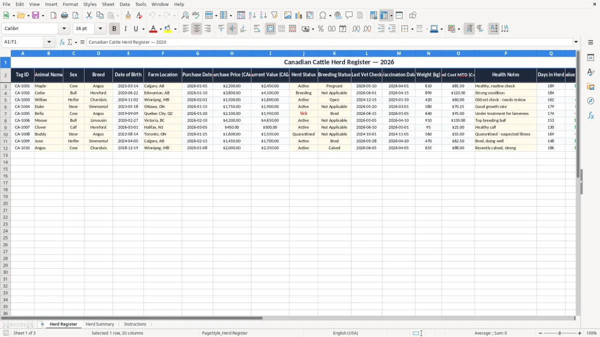Switch to the Herd Summary sheet tab
Image resolution: width=600 pixels, height=337 pixels.
pyautogui.click(x=100, y=325)
